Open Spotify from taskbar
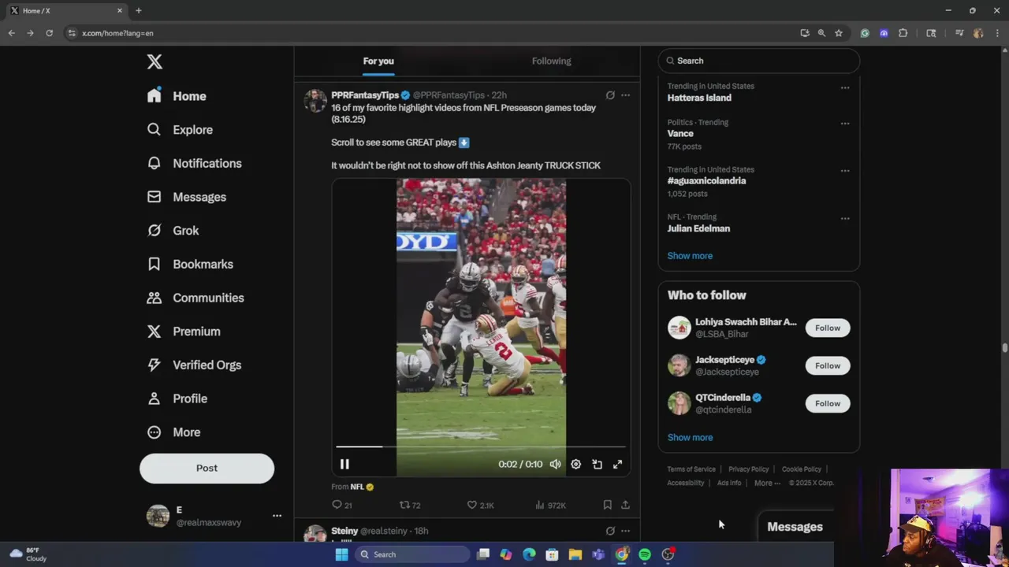1009x567 pixels. (645, 554)
